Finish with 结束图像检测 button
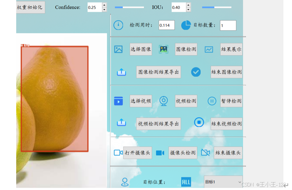 coord(226,72)
